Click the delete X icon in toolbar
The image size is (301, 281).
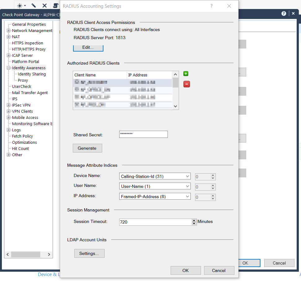pyautogui.click(x=45, y=6)
